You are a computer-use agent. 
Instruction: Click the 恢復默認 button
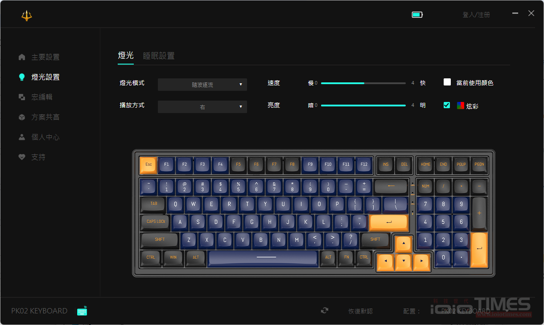360,311
